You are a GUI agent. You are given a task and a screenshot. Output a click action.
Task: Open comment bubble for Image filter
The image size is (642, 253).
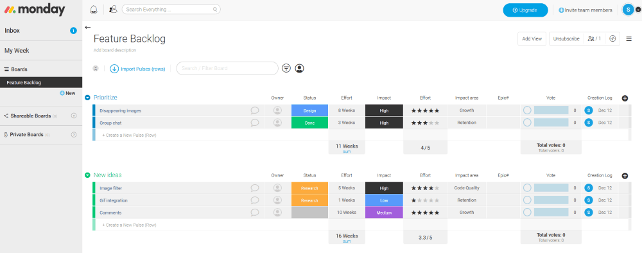(x=255, y=188)
